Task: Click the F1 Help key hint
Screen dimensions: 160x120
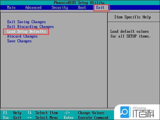Action: 12,113
